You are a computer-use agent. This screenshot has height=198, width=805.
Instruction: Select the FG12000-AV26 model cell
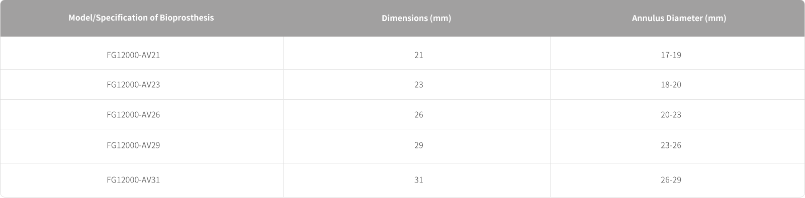[133, 115]
